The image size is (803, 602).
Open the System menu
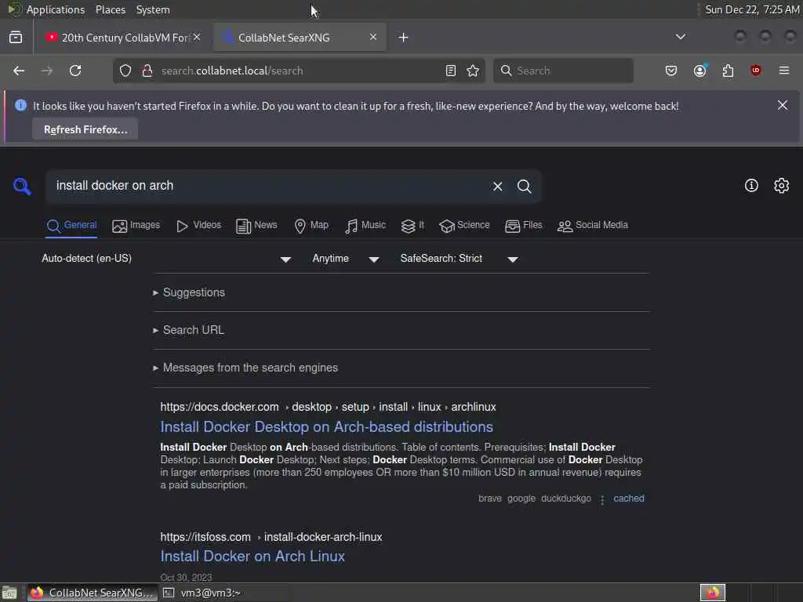pos(153,9)
